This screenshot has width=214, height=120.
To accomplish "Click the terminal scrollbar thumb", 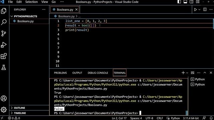I will pos(187,113).
